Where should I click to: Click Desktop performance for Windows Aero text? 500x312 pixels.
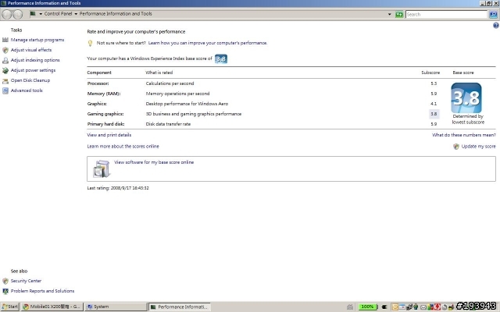pyautogui.click(x=187, y=104)
